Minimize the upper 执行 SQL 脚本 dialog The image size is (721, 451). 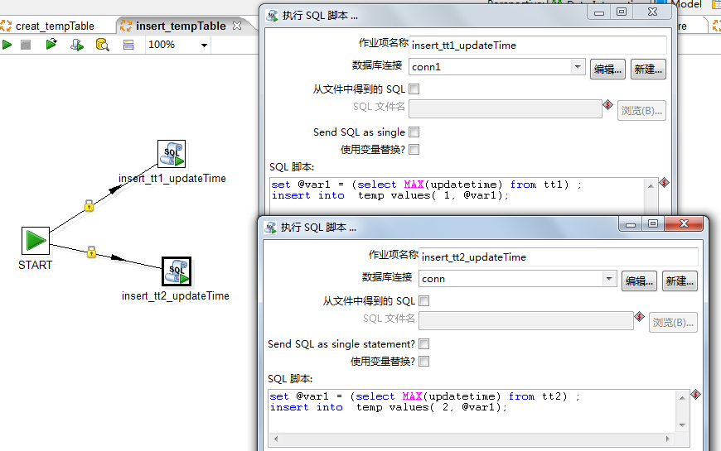[x=598, y=12]
